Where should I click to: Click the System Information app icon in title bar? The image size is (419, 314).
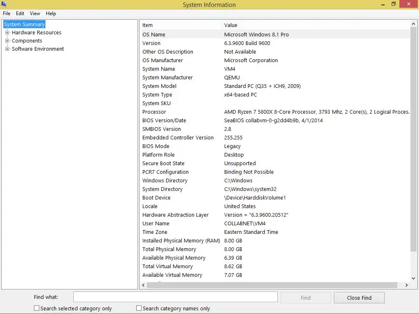click(4, 4)
